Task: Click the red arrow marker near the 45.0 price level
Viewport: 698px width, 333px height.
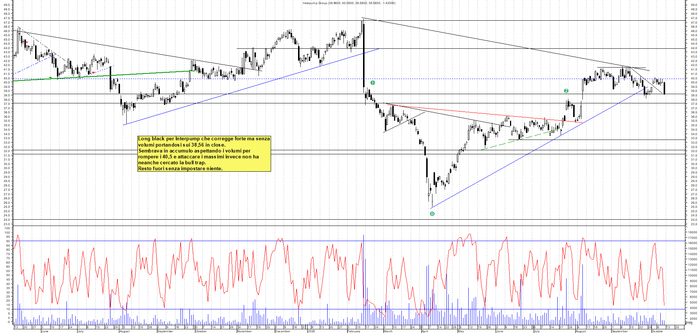Action: coord(26,42)
